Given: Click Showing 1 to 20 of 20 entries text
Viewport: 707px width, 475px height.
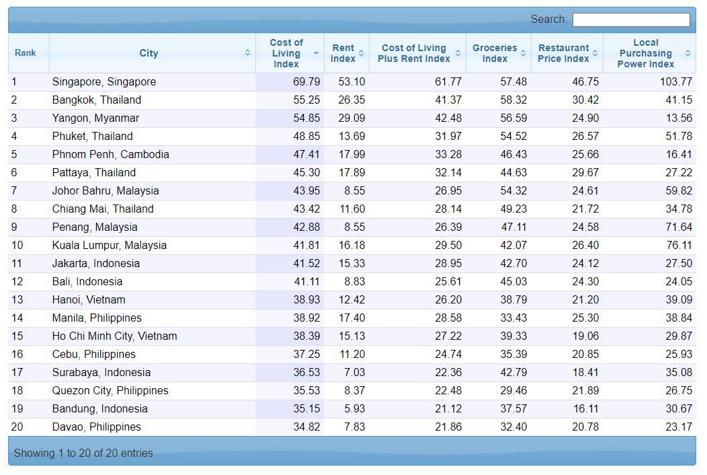Looking at the screenshot, I should tap(83, 453).
